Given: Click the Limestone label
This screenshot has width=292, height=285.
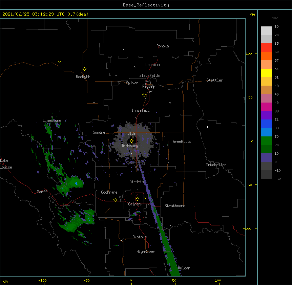Looking at the screenshot, I should tap(52, 120).
